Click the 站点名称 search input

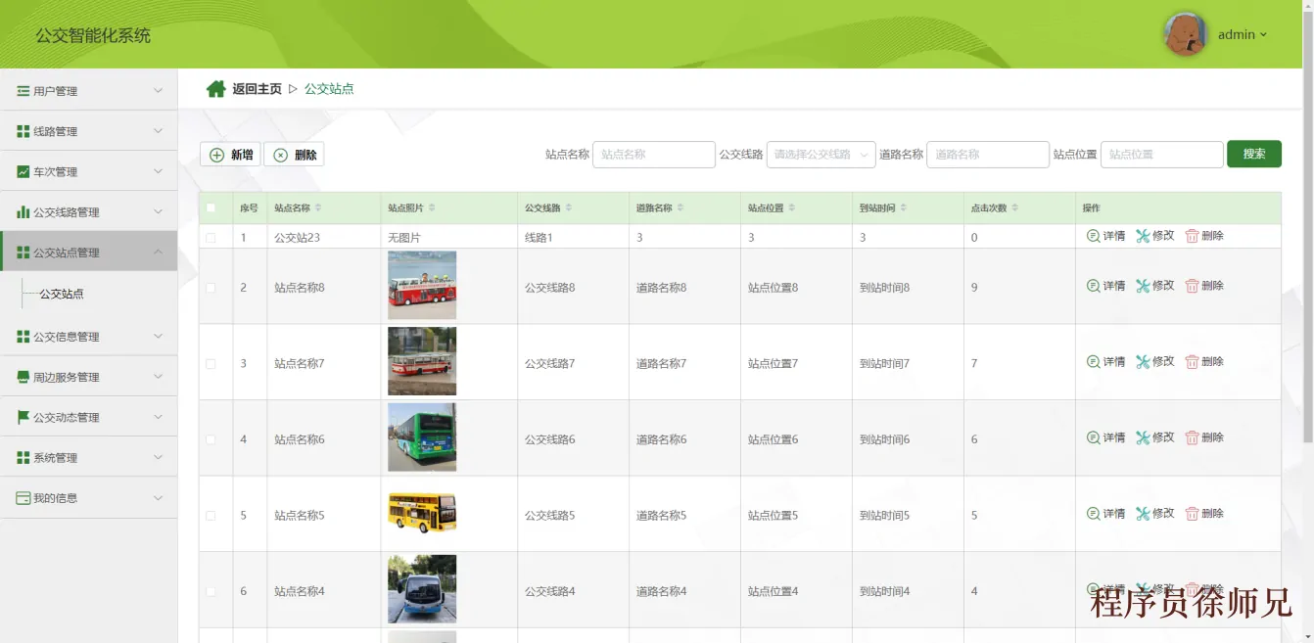654,155
